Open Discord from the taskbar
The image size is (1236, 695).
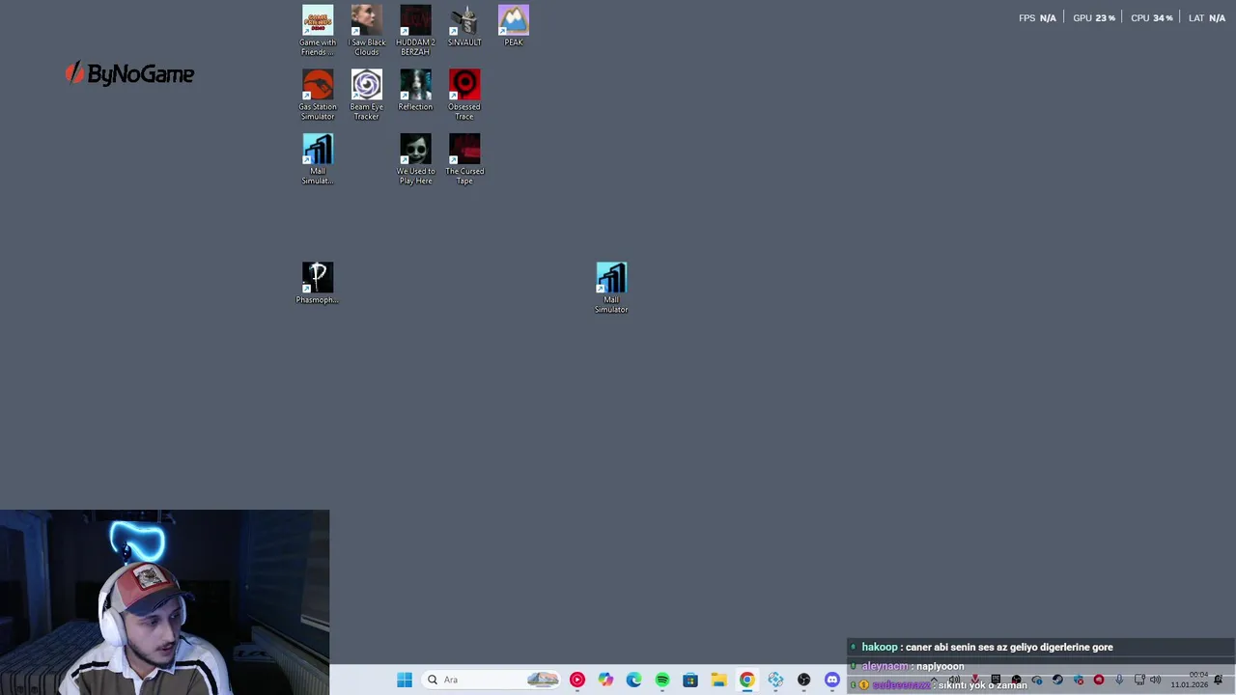(x=832, y=680)
